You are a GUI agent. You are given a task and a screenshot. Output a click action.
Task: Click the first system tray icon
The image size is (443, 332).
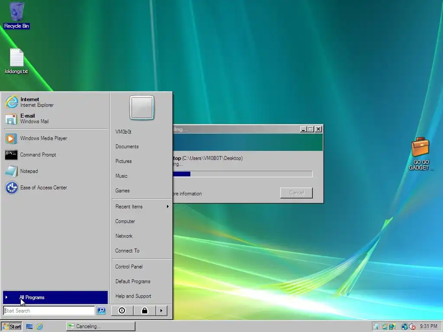pyautogui.click(x=376, y=327)
